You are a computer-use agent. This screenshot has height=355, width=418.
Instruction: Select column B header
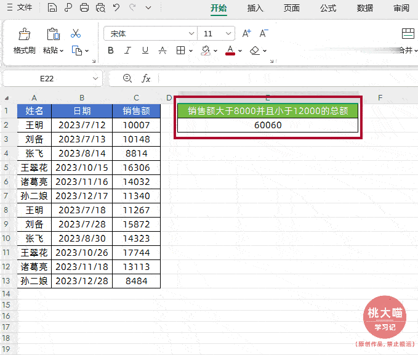coord(82,98)
